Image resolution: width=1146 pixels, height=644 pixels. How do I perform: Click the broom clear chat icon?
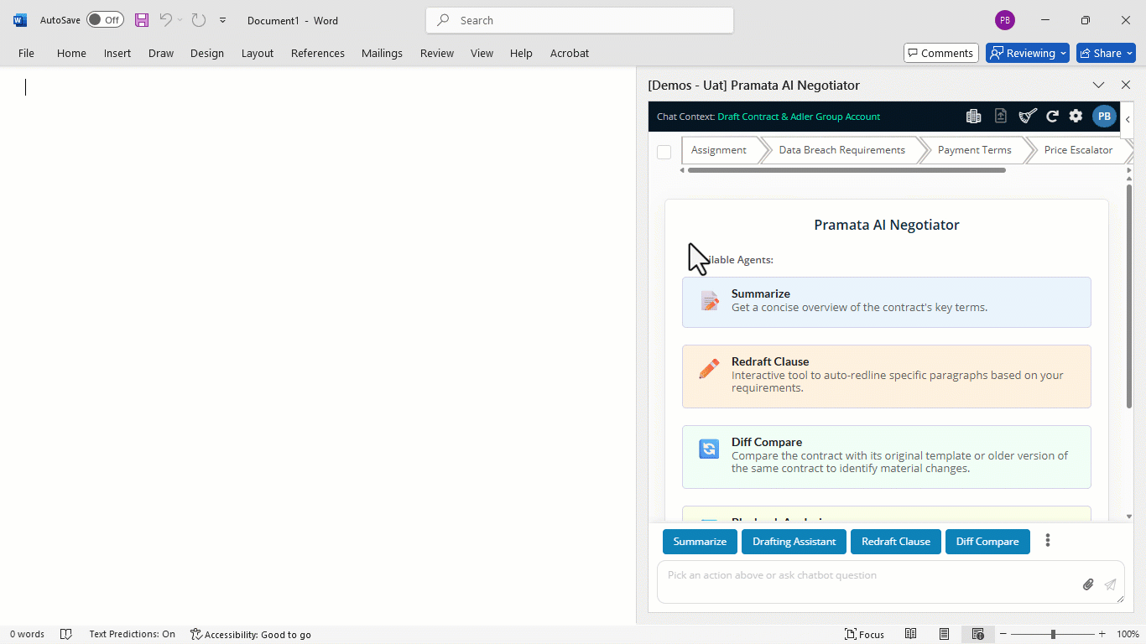(1028, 117)
